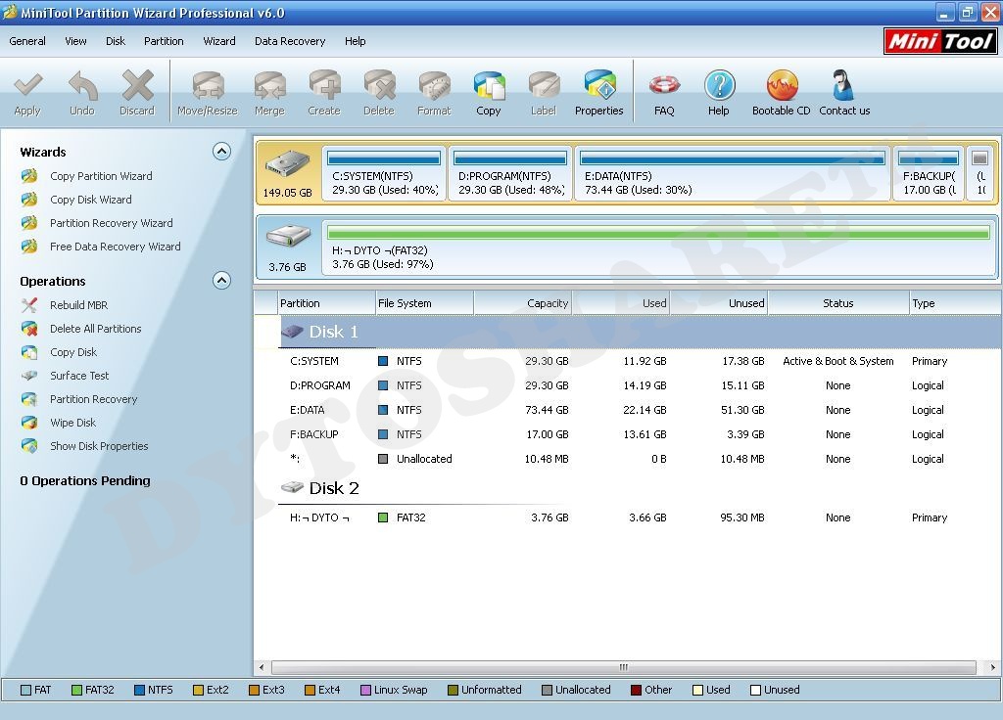Collapse the Wizards panel section
The height and width of the screenshot is (720, 1003).
click(221, 152)
